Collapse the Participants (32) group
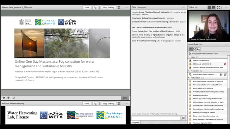The height and width of the screenshot is (129, 230). pos(189,78)
